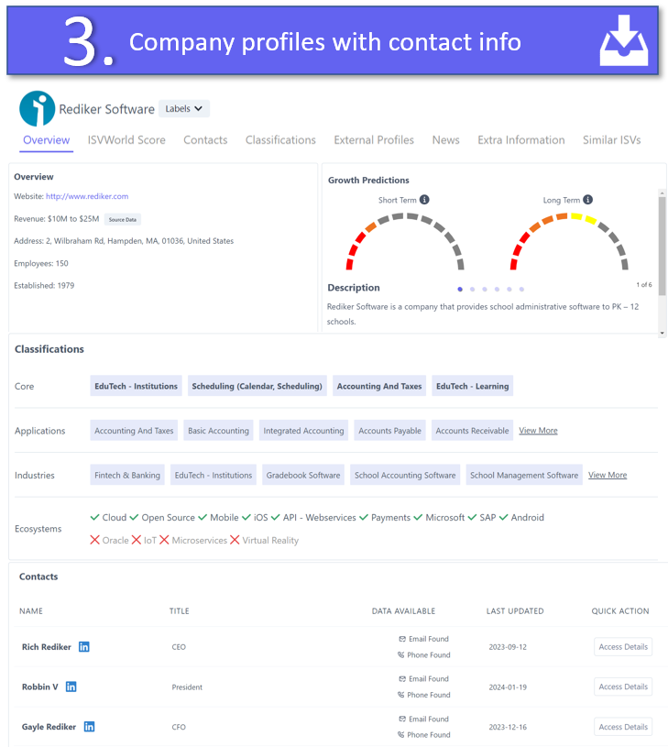Click the Cloud ecosystem checkmark
The height and width of the screenshot is (747, 668).
[x=94, y=517]
